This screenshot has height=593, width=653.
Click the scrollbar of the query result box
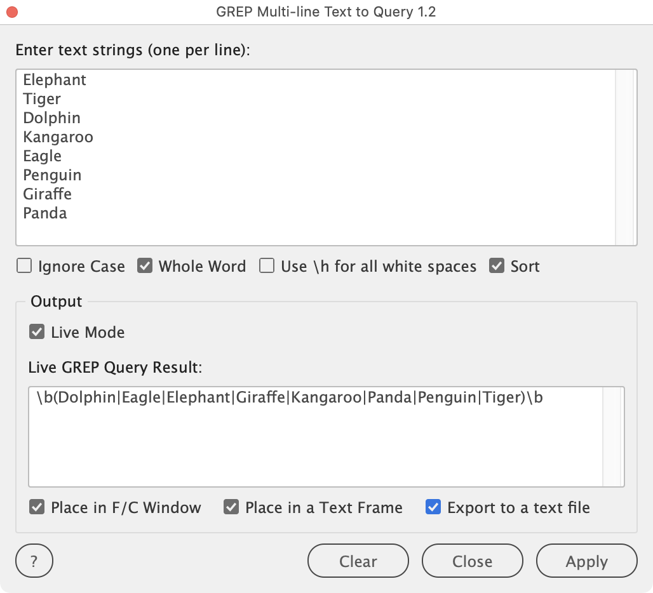pyautogui.click(x=612, y=437)
